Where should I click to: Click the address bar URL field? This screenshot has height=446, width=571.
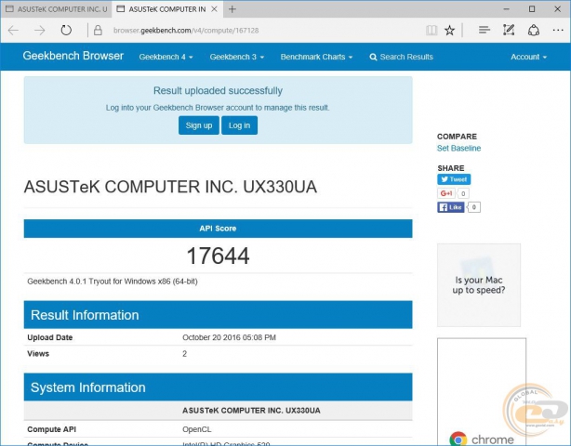point(186,30)
